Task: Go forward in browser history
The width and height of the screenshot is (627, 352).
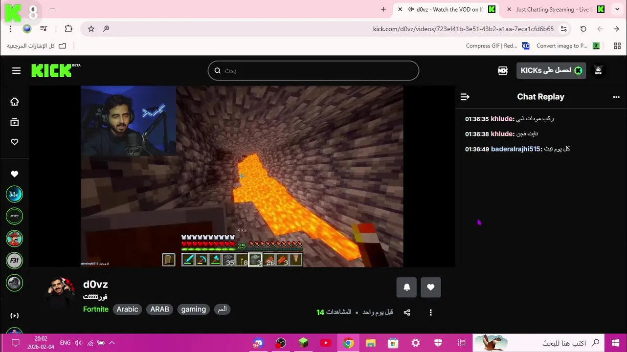Action: tap(600, 29)
